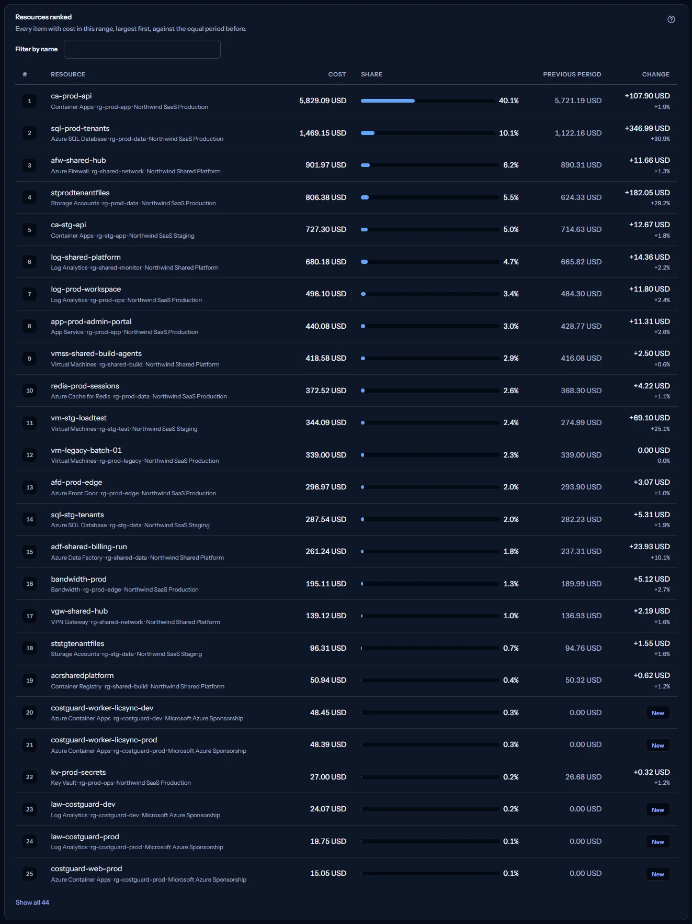Click the +23.93 USD change value
Screen dimensions: 692x924
(x=649, y=547)
